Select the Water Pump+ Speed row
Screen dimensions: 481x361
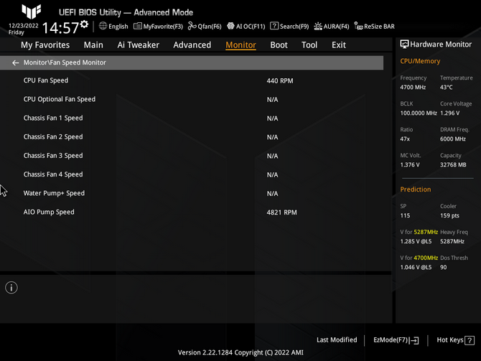192,193
